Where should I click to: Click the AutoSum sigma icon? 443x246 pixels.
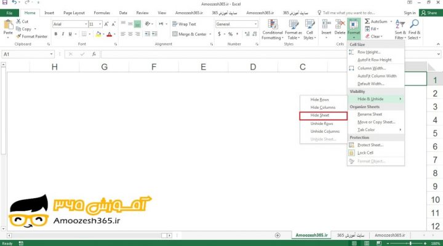click(x=367, y=22)
